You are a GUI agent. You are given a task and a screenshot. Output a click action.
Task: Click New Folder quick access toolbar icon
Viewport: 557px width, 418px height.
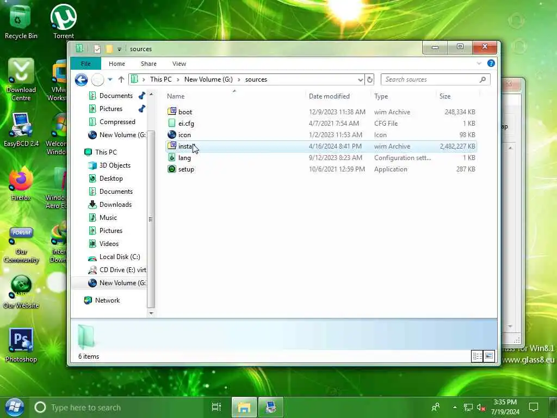[x=109, y=48]
